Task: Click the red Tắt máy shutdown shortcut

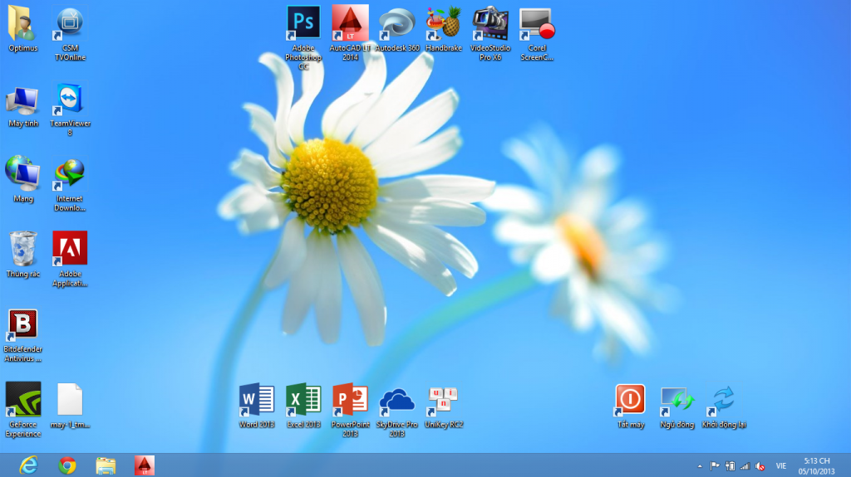Action: point(631,399)
